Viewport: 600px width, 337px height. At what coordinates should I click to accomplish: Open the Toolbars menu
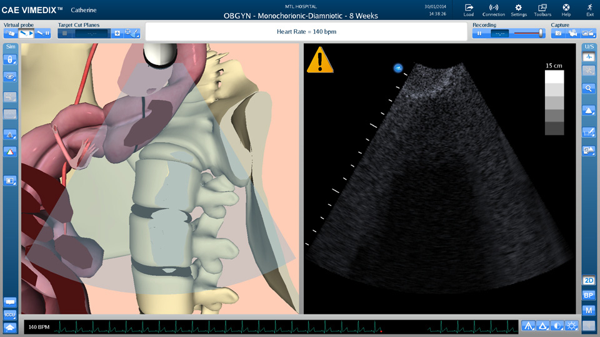[x=542, y=10]
